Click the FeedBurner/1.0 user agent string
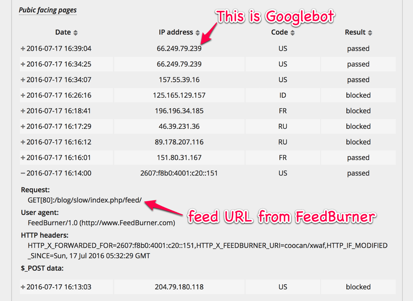The width and height of the screenshot is (413, 301). [x=102, y=223]
